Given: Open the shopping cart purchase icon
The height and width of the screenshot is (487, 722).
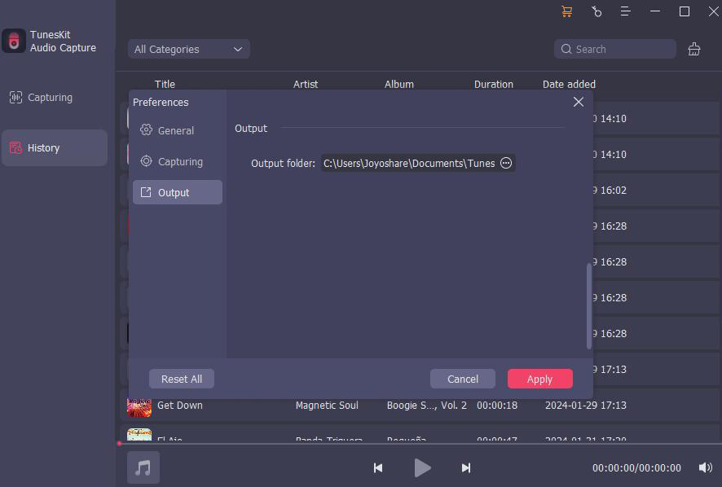Looking at the screenshot, I should point(567,11).
